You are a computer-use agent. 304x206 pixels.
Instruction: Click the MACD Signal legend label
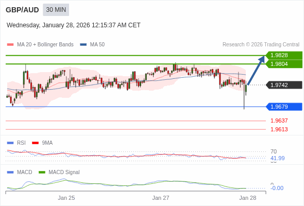click(64, 172)
